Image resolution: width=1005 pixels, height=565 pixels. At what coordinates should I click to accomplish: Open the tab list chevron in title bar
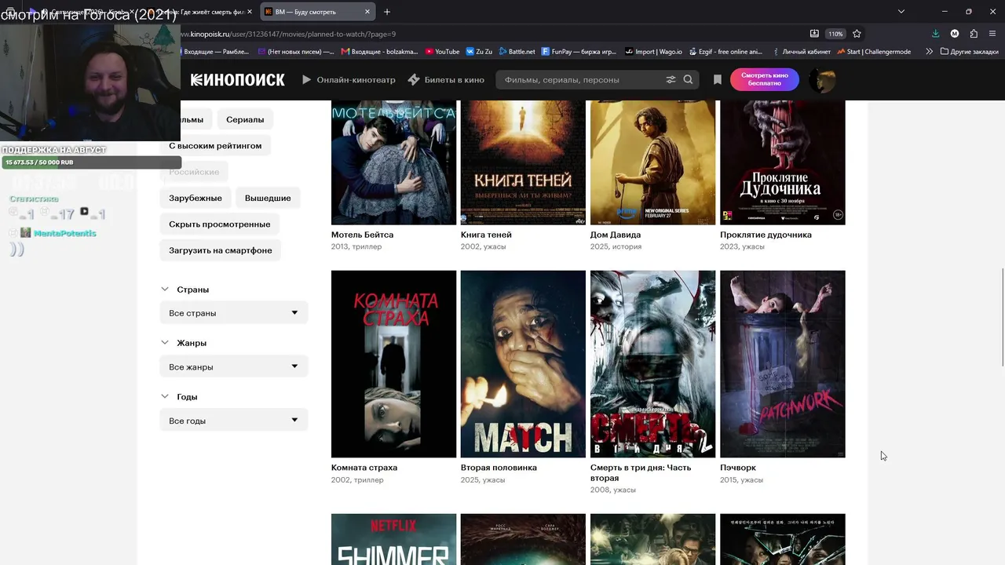click(901, 12)
